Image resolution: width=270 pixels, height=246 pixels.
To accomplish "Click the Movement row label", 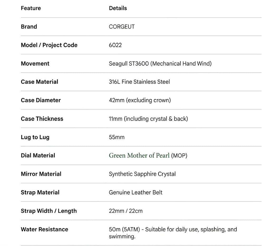I will coord(35,64).
